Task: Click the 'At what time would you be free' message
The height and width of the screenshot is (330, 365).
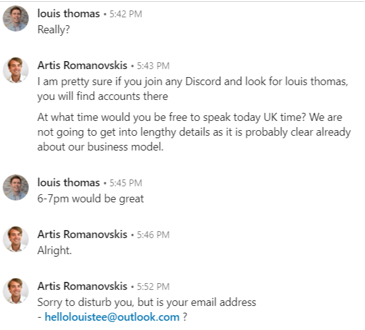Action: tap(194, 132)
